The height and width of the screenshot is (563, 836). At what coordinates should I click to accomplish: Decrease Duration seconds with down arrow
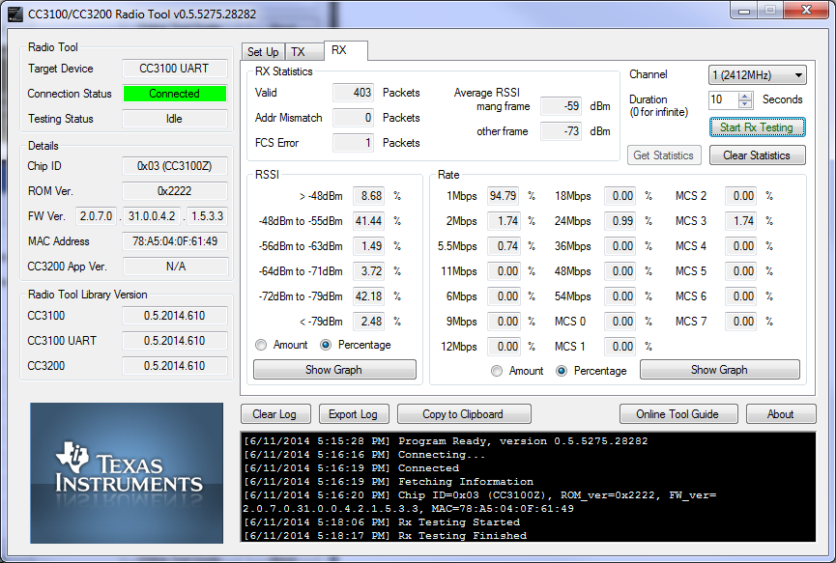click(x=745, y=104)
